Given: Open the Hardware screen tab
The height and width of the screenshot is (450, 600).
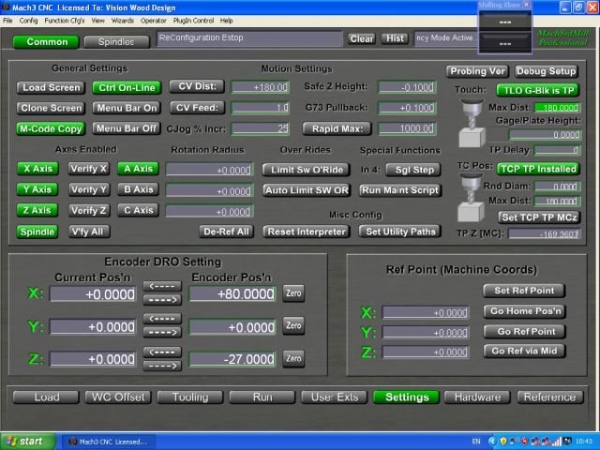Looking at the screenshot, I should coord(477,397).
